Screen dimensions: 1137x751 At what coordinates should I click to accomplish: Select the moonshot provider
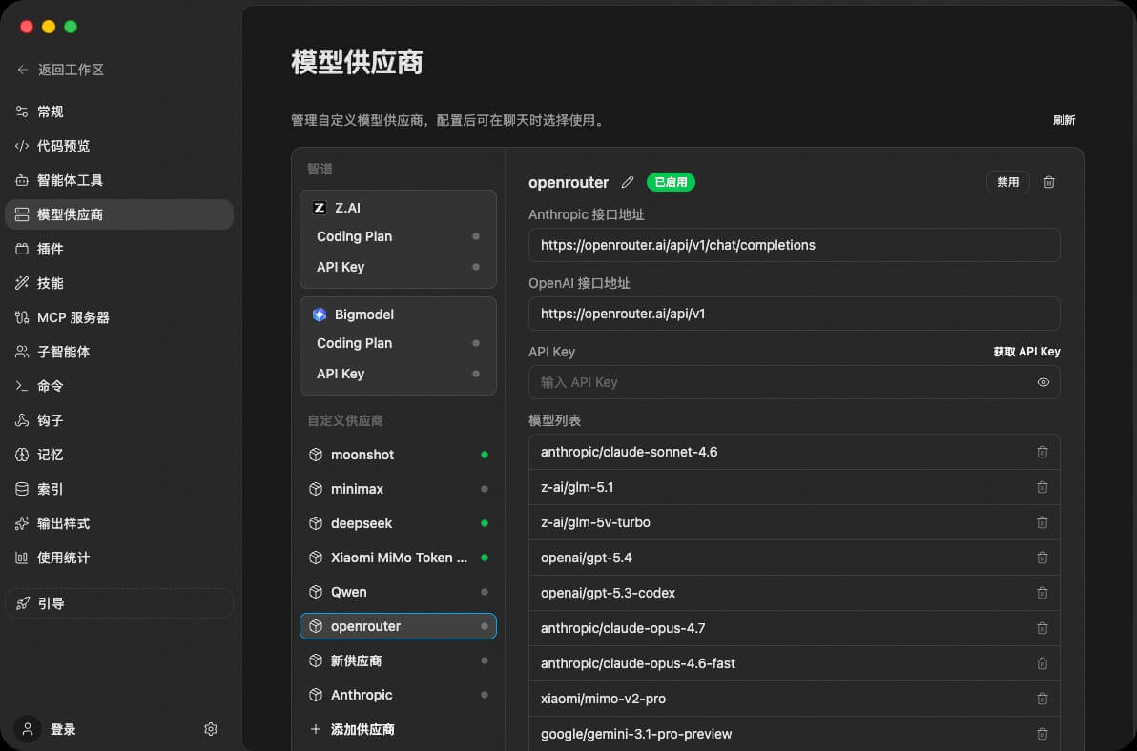(x=398, y=455)
